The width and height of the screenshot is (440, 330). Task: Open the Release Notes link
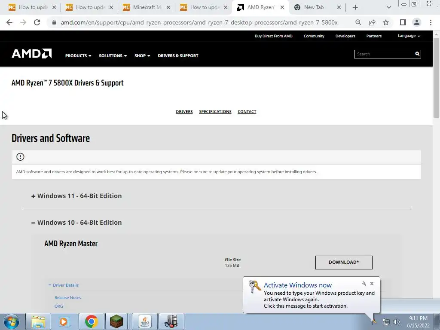pos(67,298)
